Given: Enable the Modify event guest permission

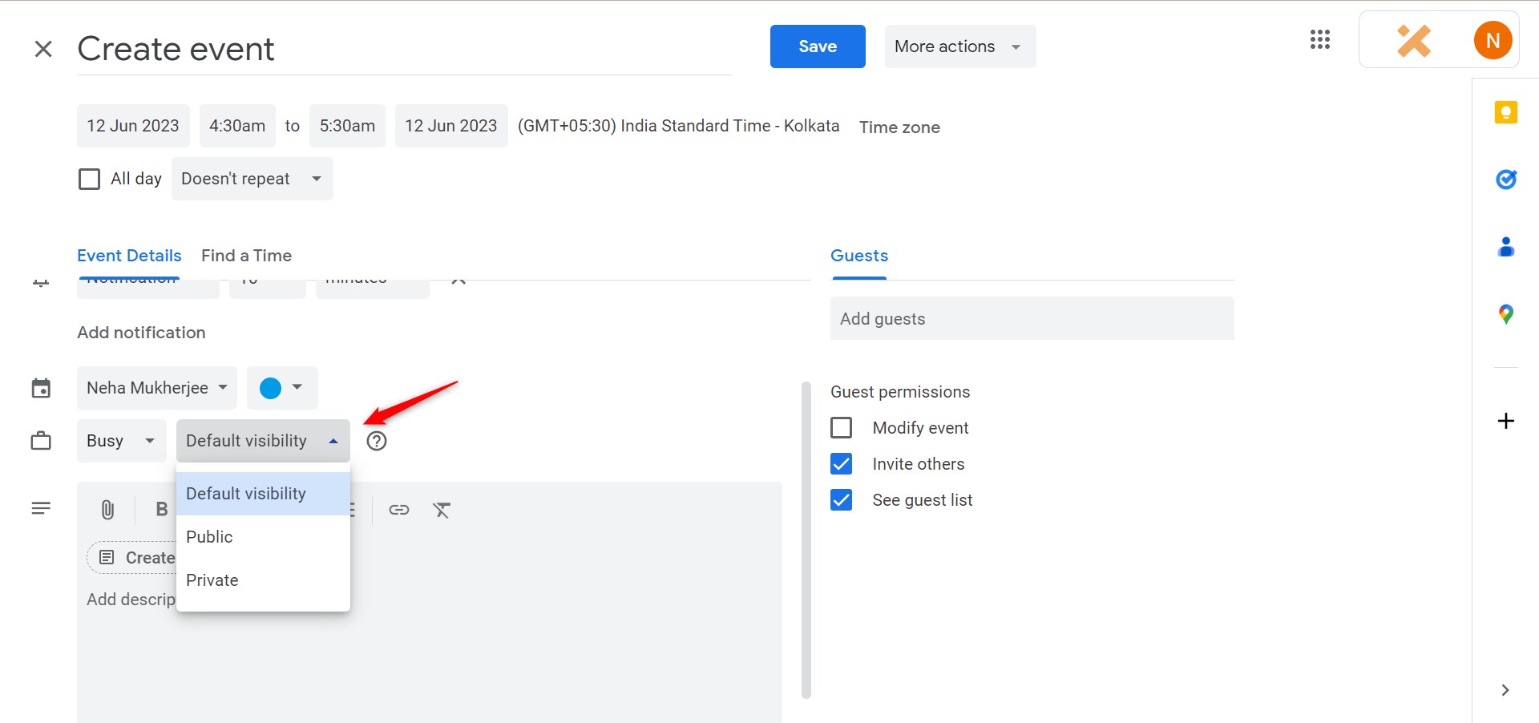Looking at the screenshot, I should pos(841,427).
